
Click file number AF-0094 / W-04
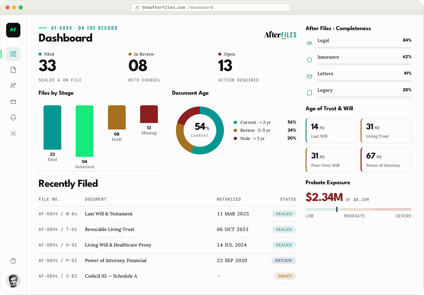tap(58, 214)
